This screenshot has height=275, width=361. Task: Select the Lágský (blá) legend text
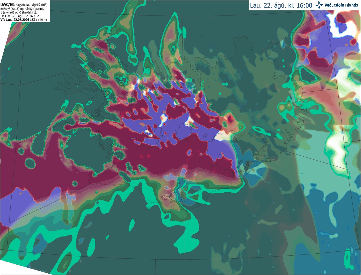[39, 5]
